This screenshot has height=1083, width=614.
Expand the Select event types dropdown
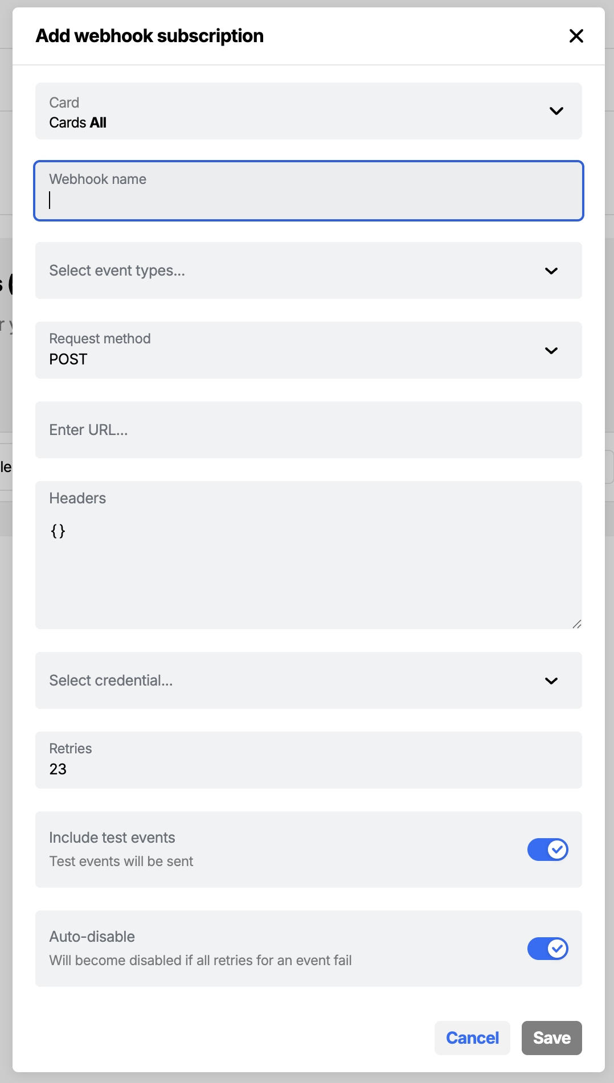[x=308, y=271]
